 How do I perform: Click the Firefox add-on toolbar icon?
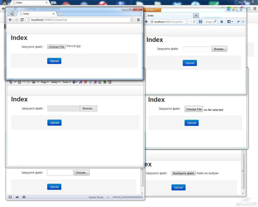point(238,22)
